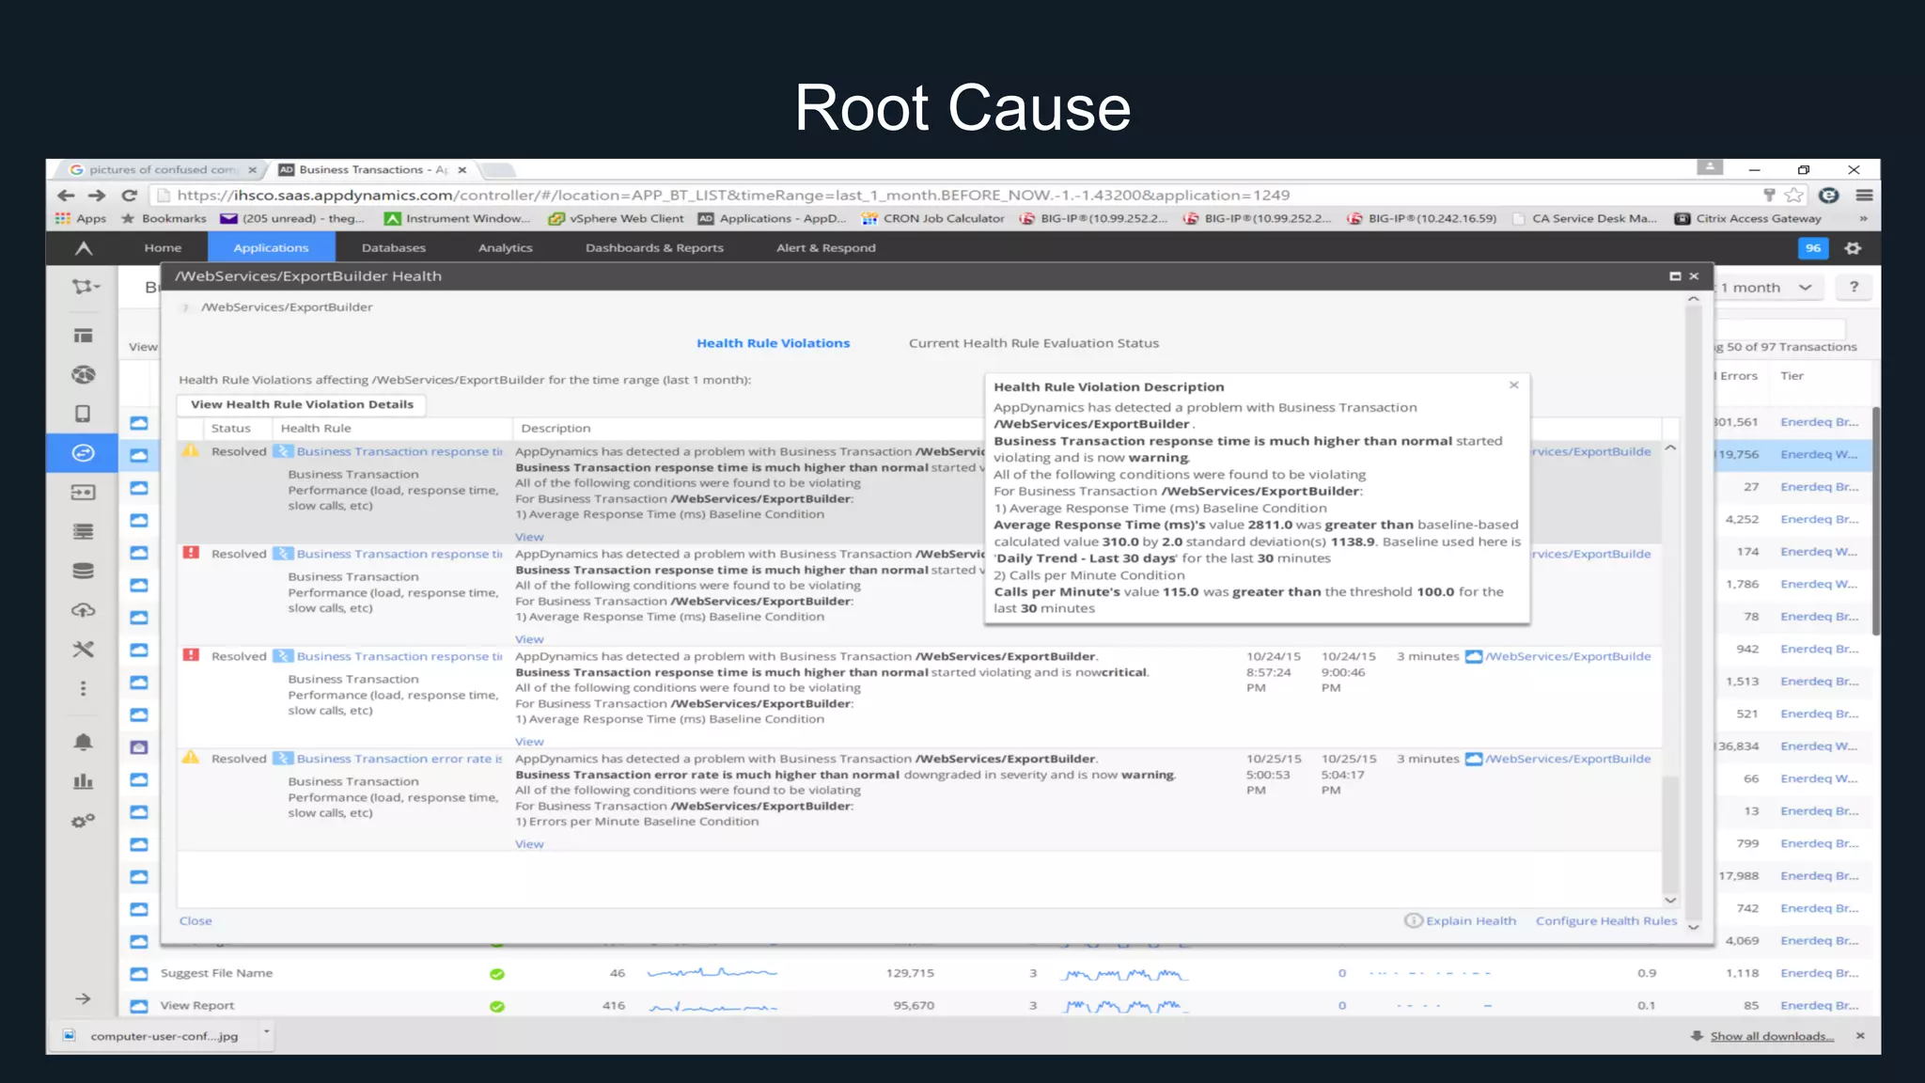Reload the page with refresh icon
The image size is (1925, 1083).
coord(130,196)
